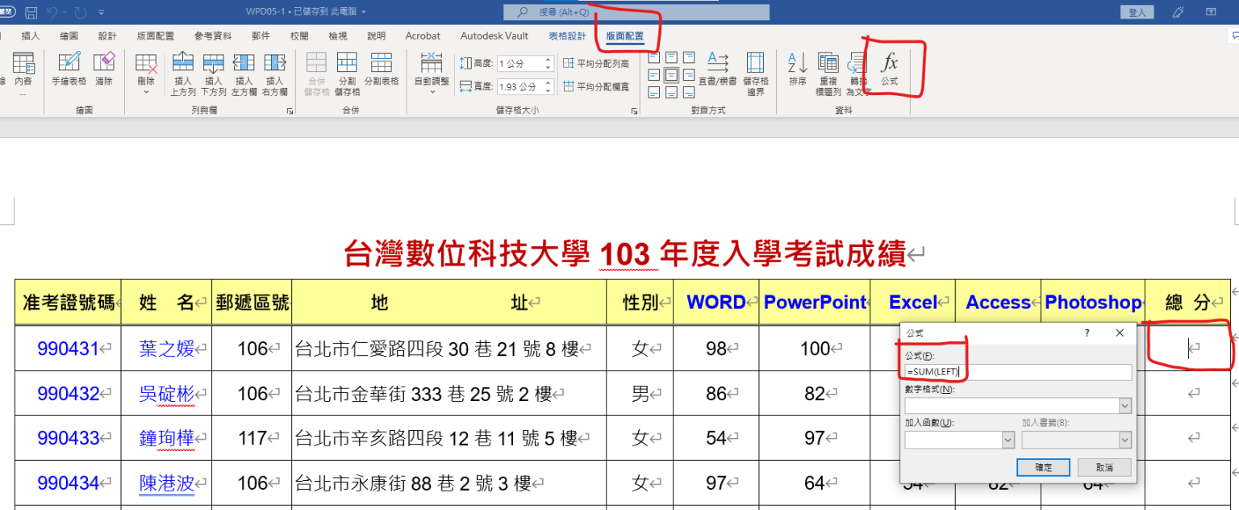This screenshot has width=1239, height=510.
Task: Open the Acrobat tab
Action: 423,36
